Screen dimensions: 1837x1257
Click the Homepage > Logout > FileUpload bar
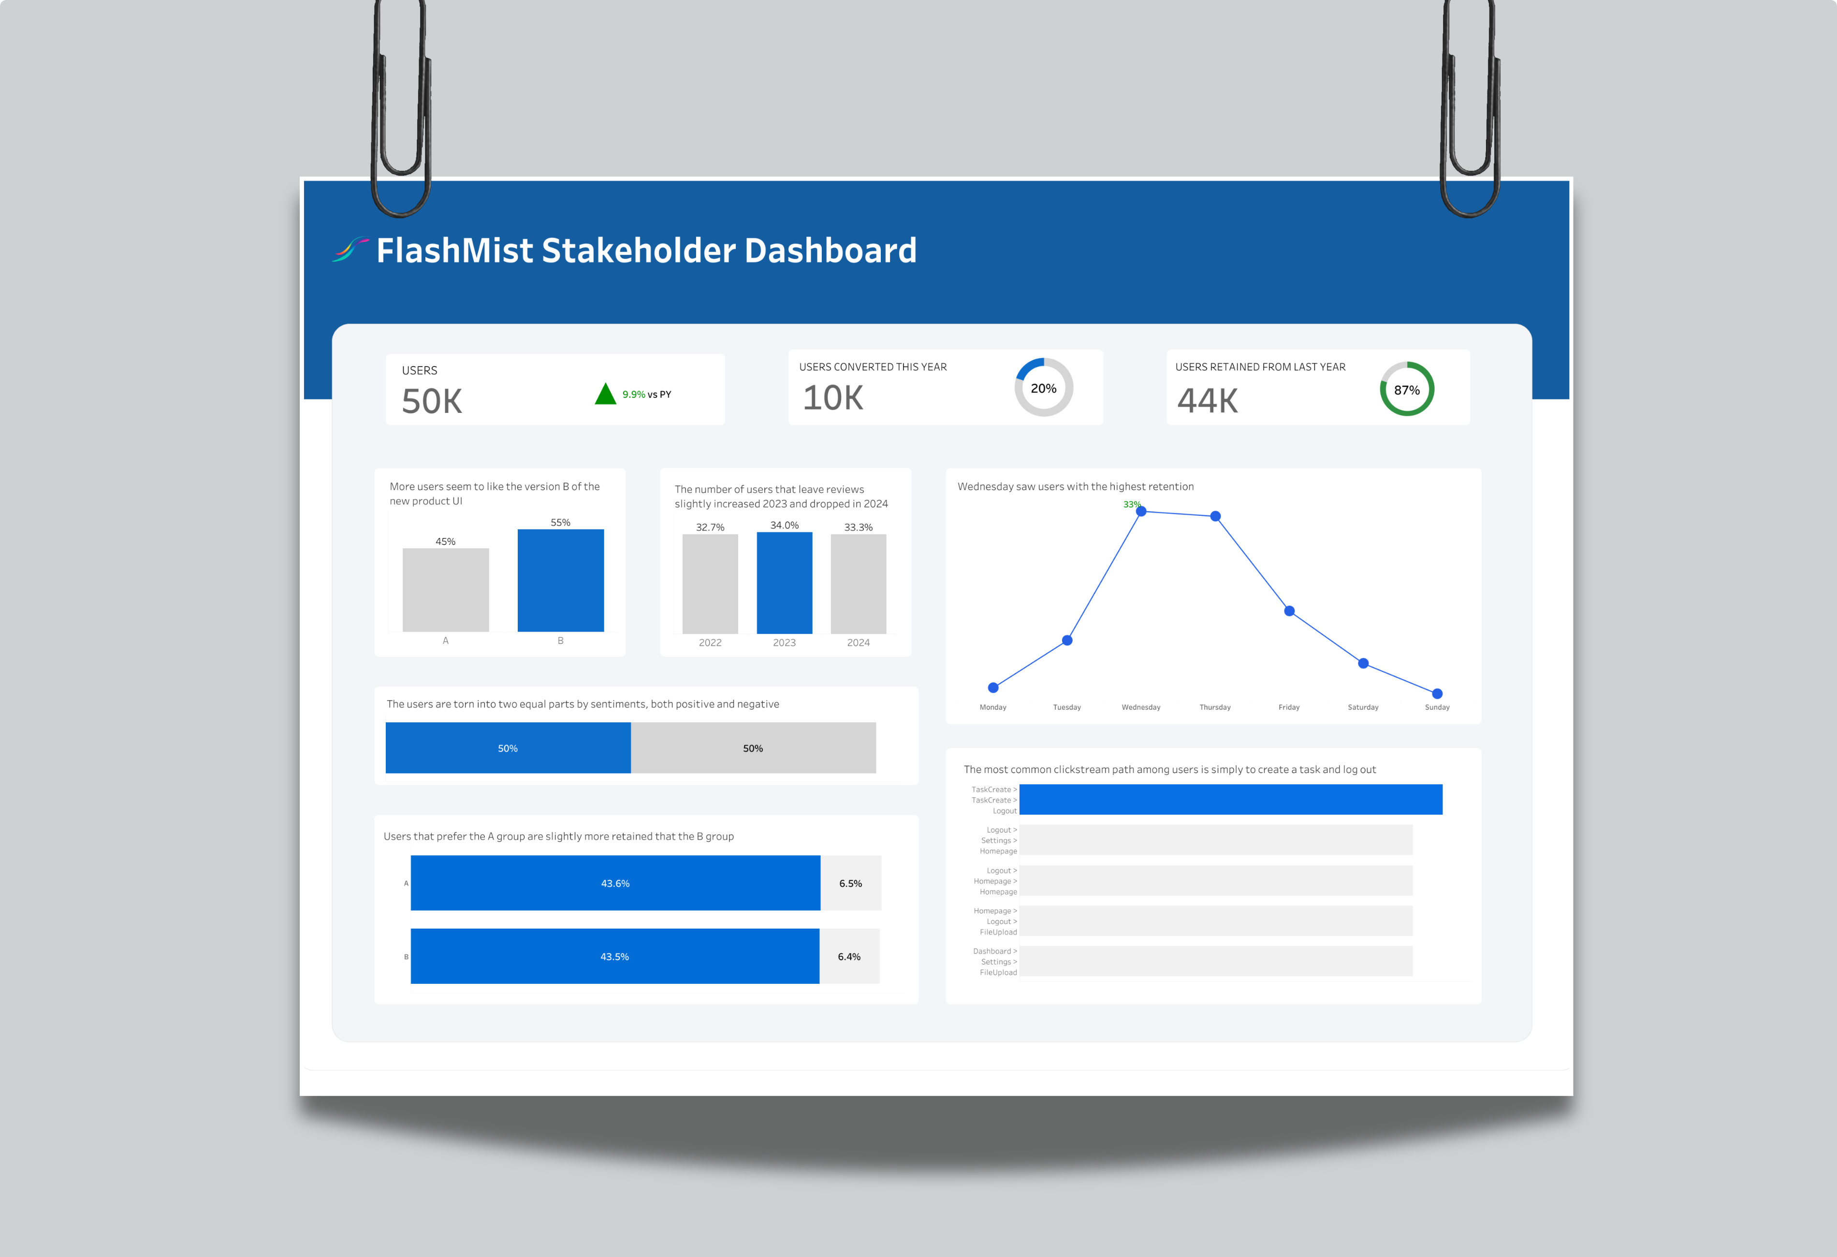click(1216, 921)
